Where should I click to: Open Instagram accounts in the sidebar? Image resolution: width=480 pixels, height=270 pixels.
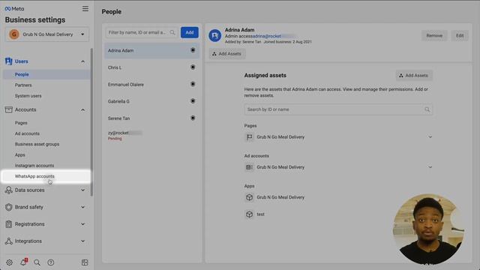point(34,166)
